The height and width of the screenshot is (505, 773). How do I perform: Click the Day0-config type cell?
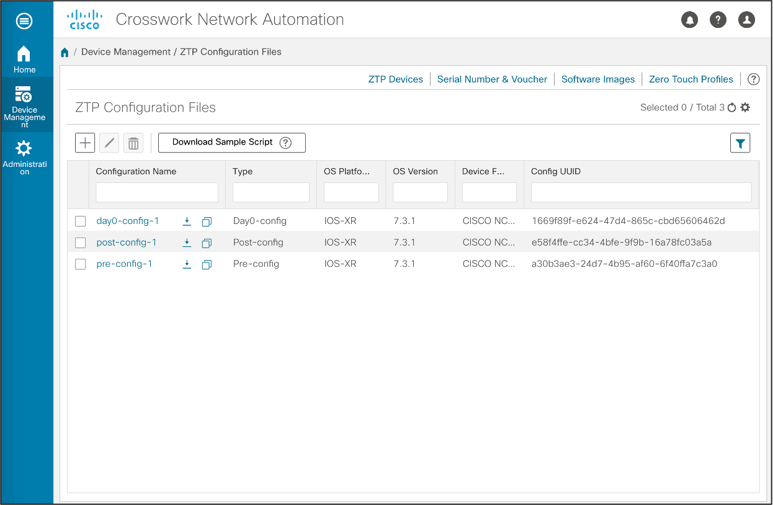(x=260, y=221)
